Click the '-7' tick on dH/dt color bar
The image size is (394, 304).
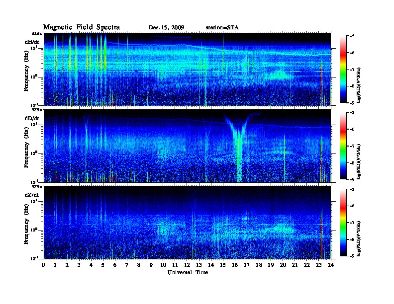coord(352,69)
